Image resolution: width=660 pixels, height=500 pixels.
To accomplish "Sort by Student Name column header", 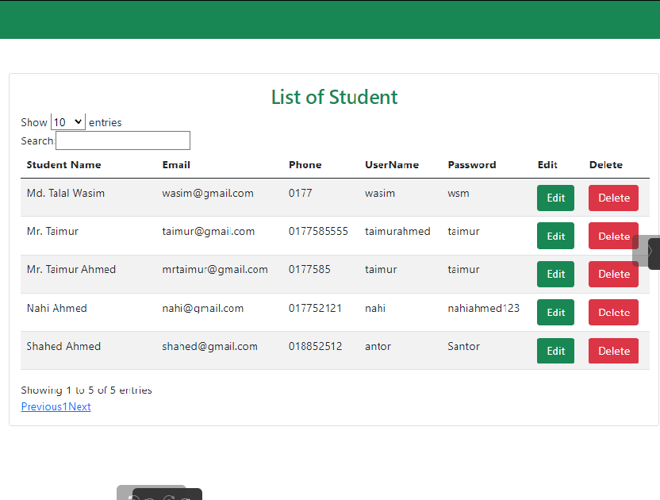I will click(63, 165).
